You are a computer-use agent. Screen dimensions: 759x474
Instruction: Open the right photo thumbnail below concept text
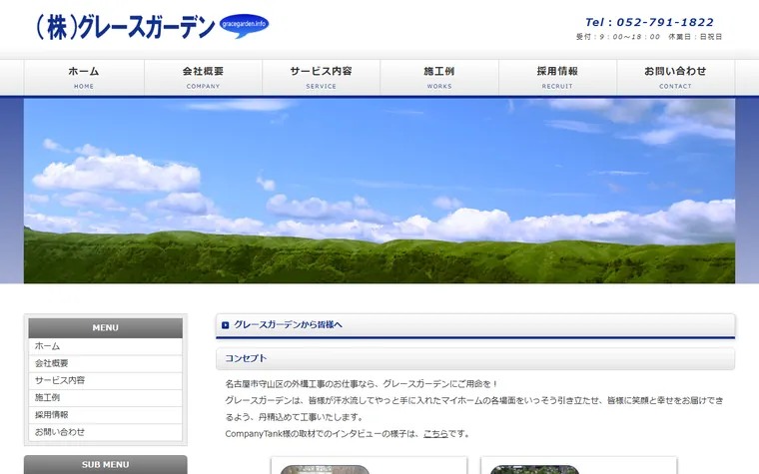point(535,470)
